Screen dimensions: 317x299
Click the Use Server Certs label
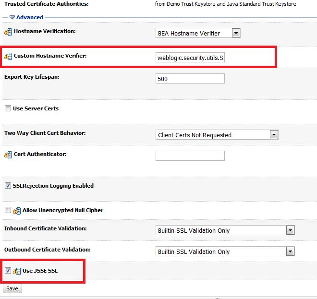pos(36,108)
